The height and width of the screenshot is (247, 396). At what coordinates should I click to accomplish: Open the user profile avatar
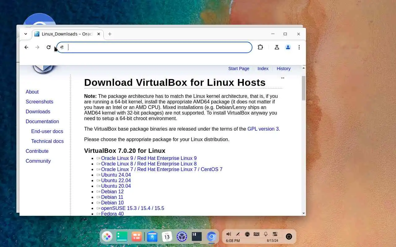pos(288,47)
